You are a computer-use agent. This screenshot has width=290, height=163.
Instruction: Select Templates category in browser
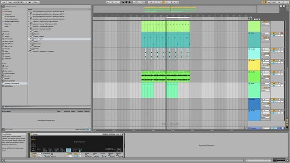click(8, 58)
